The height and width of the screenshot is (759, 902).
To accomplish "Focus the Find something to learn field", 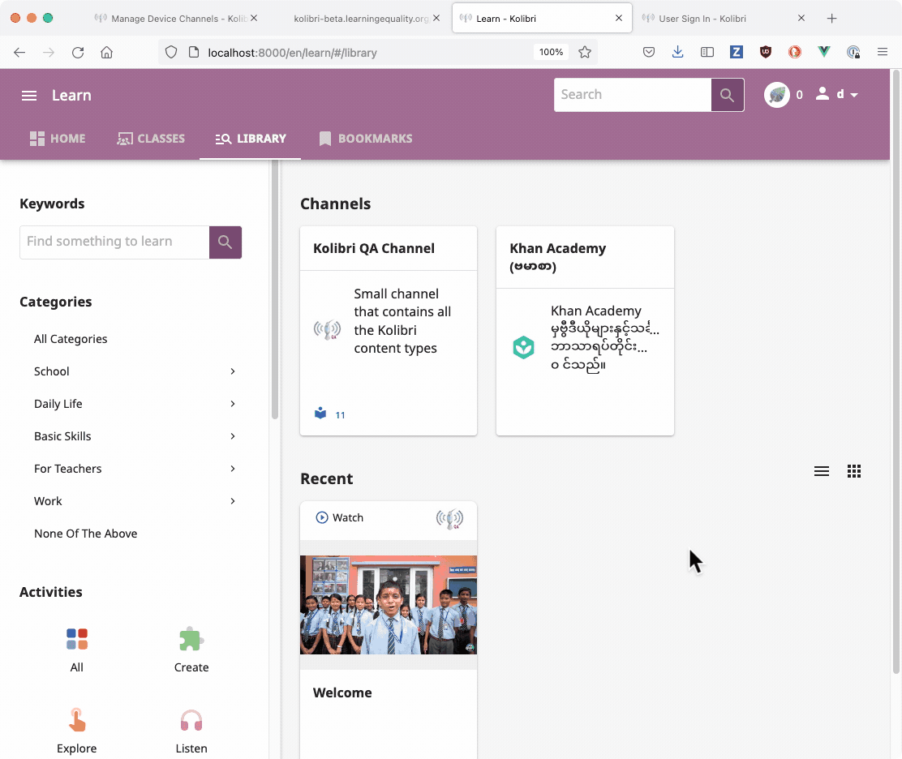I will pos(114,242).
